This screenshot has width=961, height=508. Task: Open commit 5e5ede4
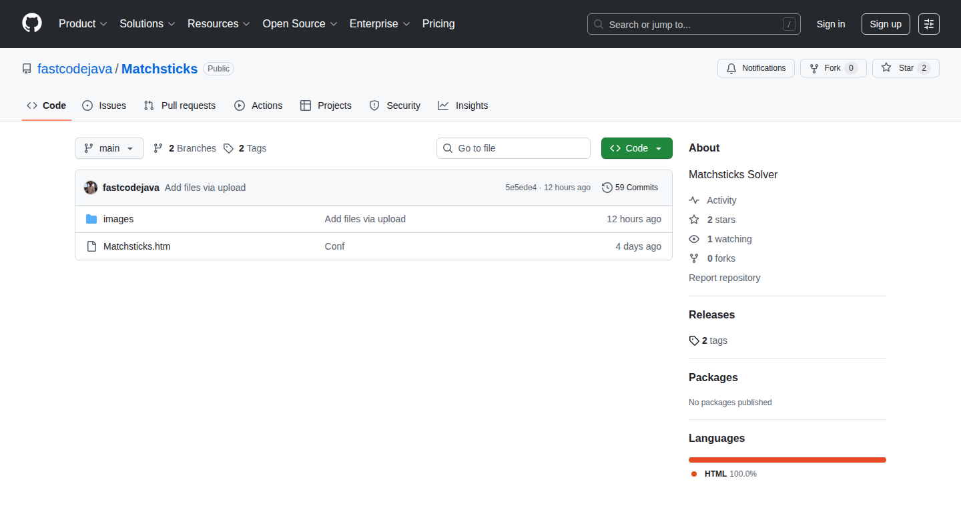521,188
